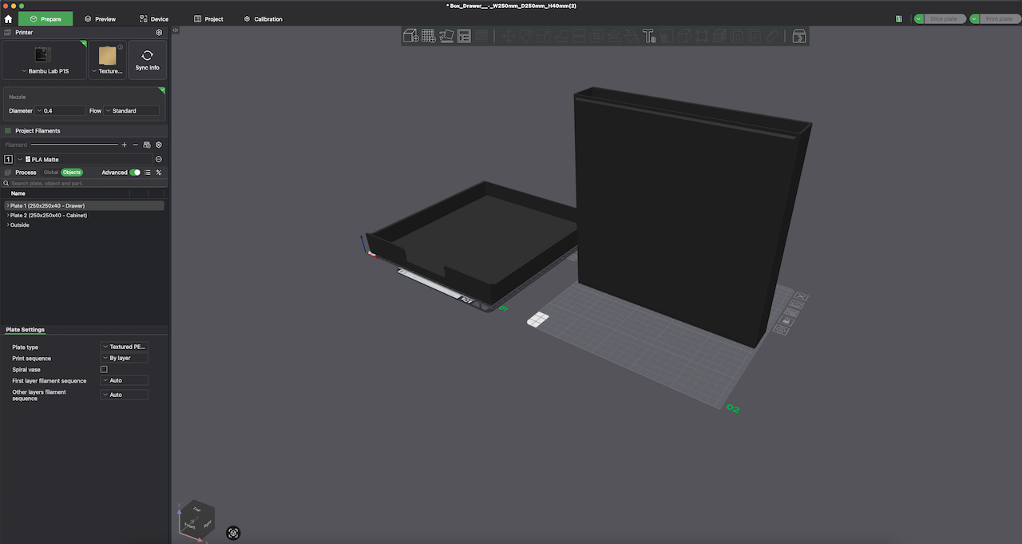The width and height of the screenshot is (1022, 544).
Task: Switch to the Preview tab
Action: tap(101, 18)
